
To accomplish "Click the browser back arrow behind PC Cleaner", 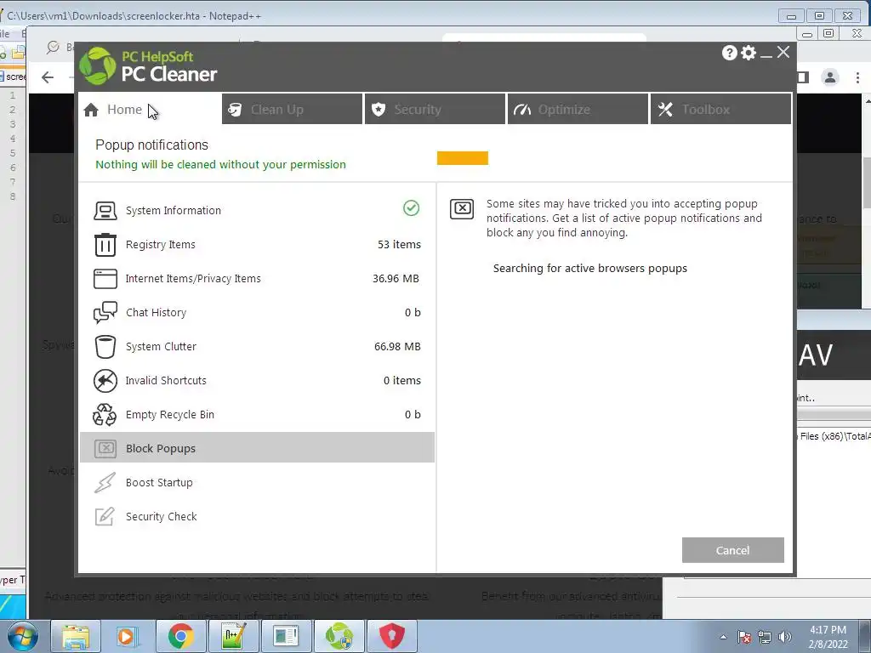I will click(x=48, y=77).
